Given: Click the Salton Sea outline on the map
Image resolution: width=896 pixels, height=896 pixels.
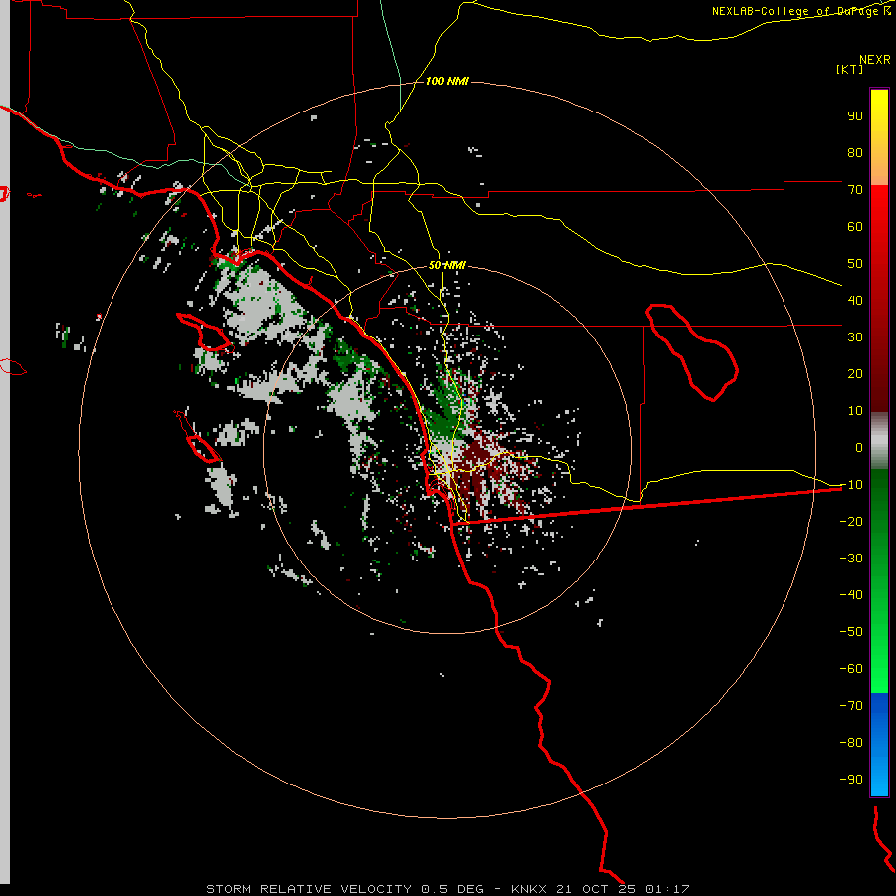Looking at the screenshot, I should point(692,352).
